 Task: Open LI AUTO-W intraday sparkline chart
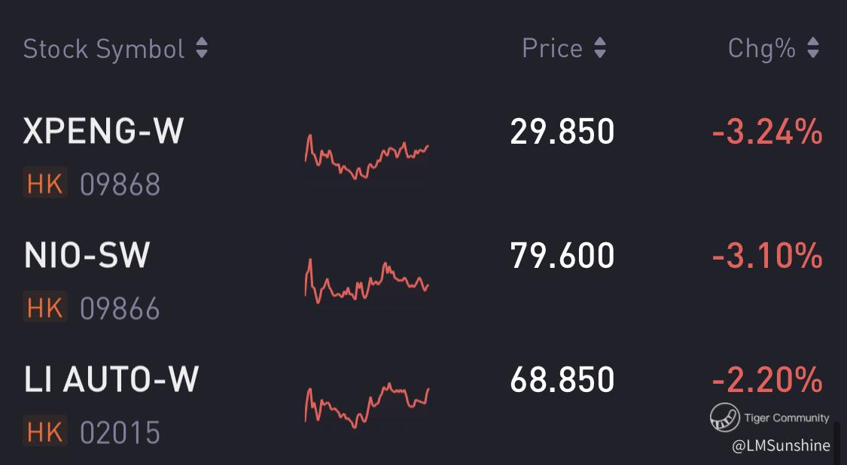(x=367, y=405)
